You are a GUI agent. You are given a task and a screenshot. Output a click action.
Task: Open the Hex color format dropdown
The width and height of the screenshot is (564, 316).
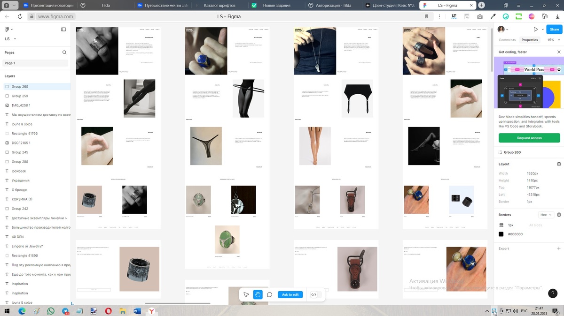tap(546, 215)
